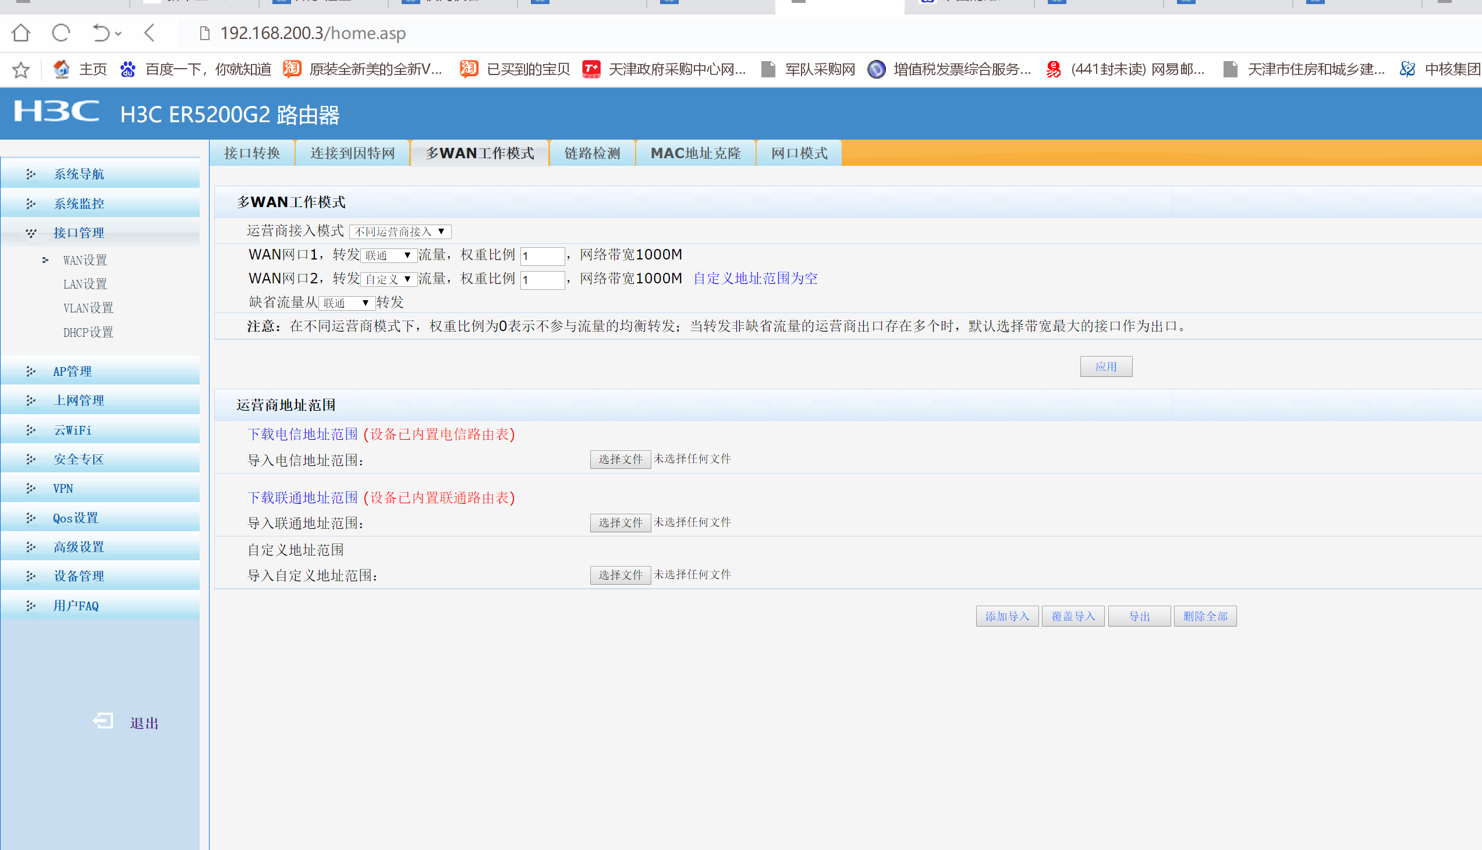Click the 下载电信地址范围 link
Image resolution: width=1482 pixels, height=850 pixels.
302,435
